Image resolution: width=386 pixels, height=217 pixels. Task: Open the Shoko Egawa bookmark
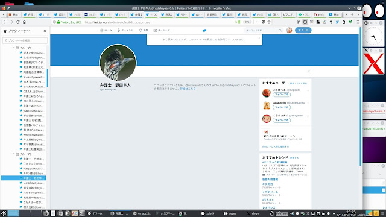[x=32, y=77]
